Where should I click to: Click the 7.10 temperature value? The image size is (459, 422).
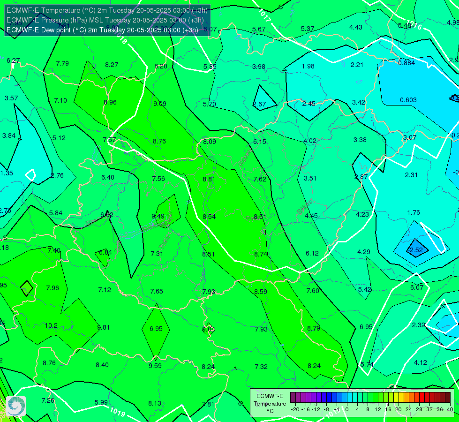(x=60, y=100)
